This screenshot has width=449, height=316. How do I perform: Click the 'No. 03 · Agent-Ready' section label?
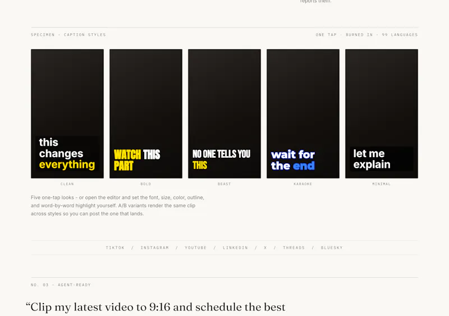[x=61, y=285]
